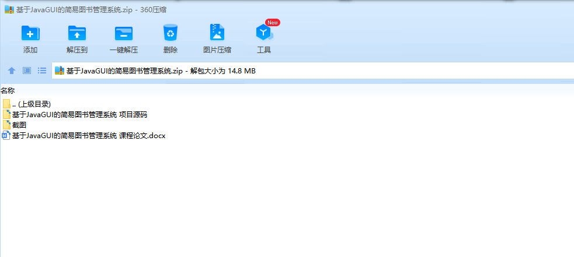Viewport: 574px width, 257px height.
Task: Click the address bar path field
Action: click(x=313, y=71)
